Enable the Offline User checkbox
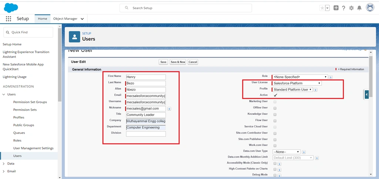This screenshot has width=379, height=179. pos(275,108)
